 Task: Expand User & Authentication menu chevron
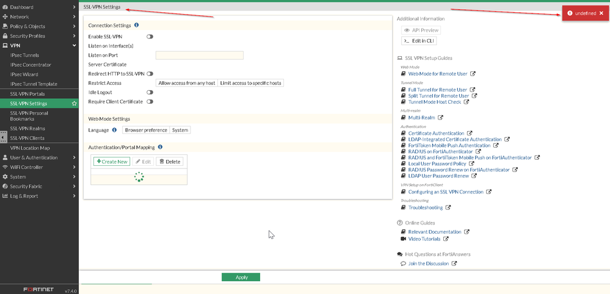pyautogui.click(x=74, y=158)
